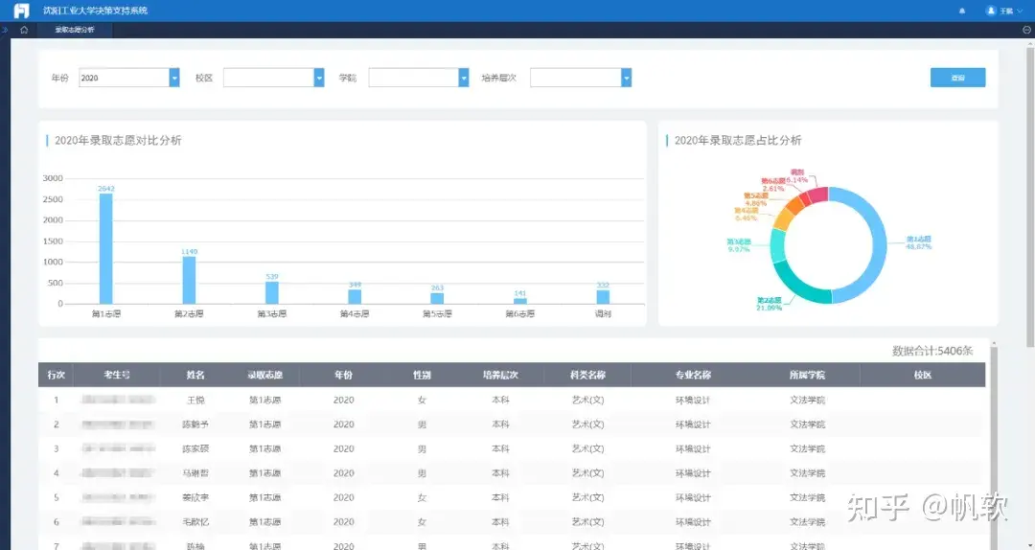Sort by the 专业名称 column header
1035x550 pixels.
[693, 375]
